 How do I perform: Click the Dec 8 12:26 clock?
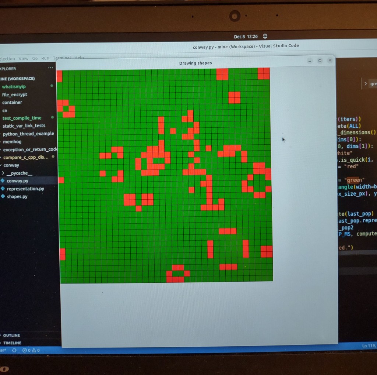(246, 37)
